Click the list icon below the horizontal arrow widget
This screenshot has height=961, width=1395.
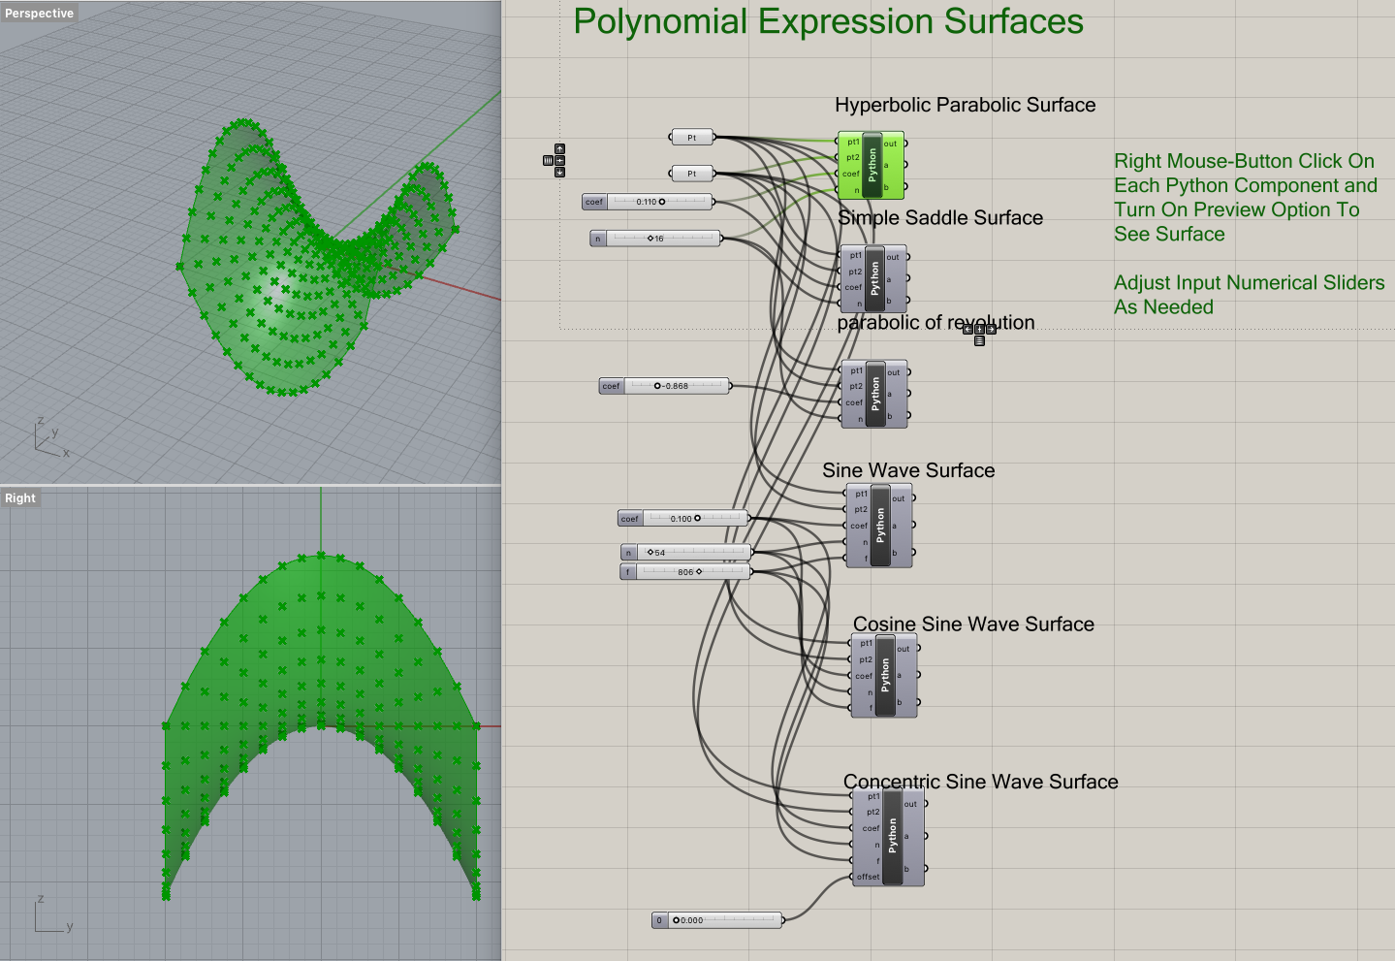979,341
